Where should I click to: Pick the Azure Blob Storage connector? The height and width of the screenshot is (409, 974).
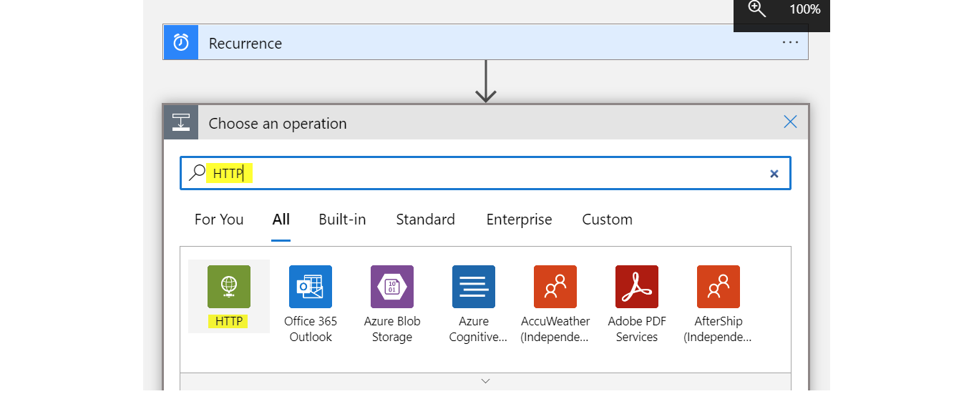point(392,287)
